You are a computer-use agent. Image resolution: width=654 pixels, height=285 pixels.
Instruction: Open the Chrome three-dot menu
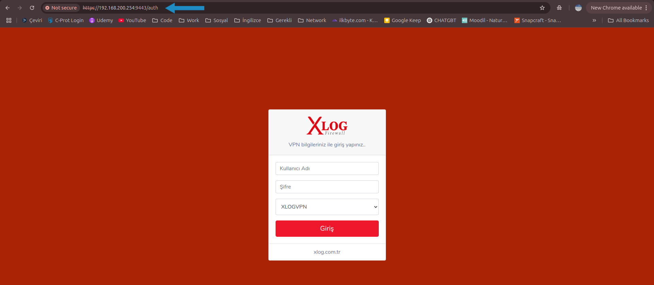pos(646,8)
